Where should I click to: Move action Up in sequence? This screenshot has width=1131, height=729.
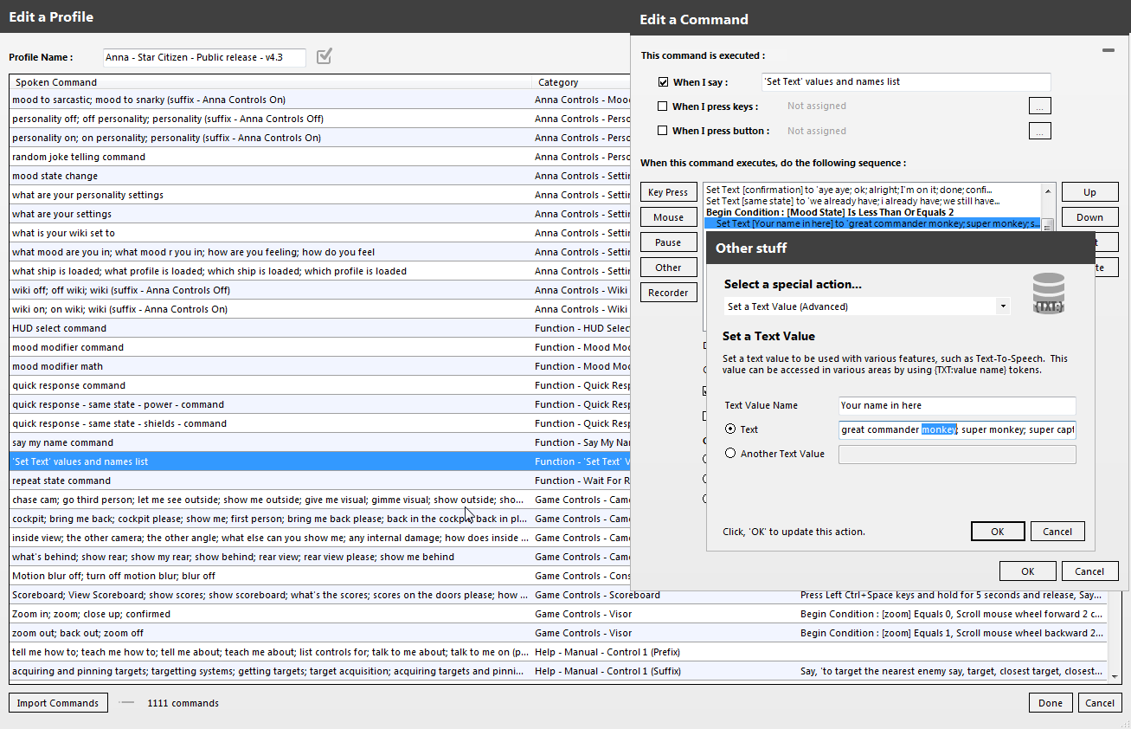point(1089,192)
